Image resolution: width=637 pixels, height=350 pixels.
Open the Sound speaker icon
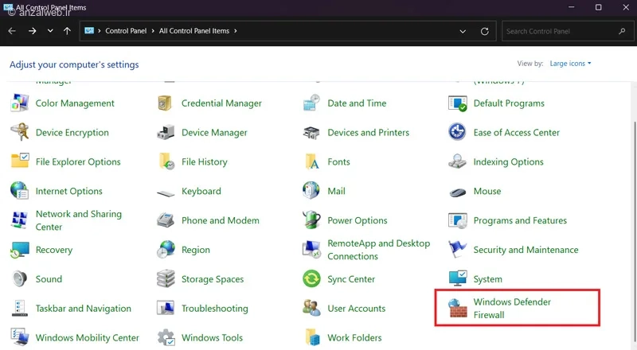19,279
